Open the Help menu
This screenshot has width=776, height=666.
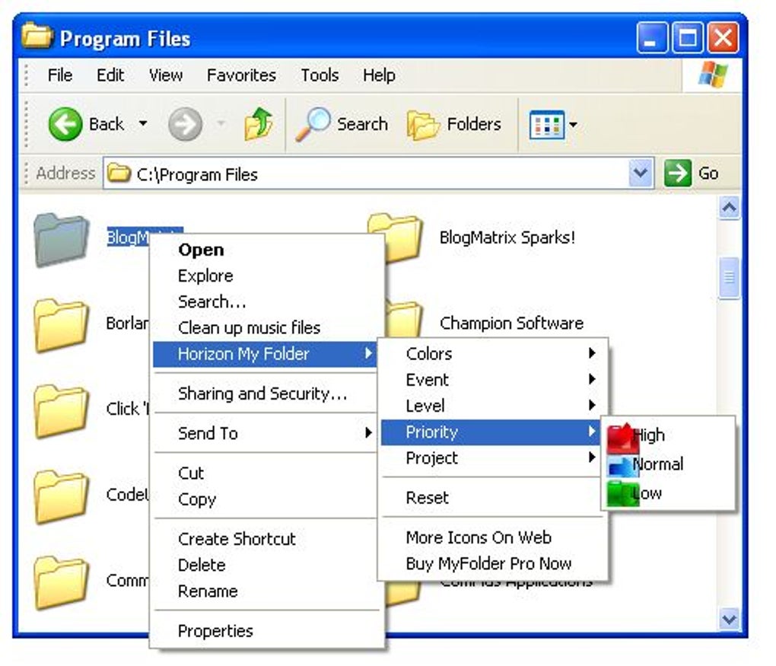pyautogui.click(x=379, y=75)
